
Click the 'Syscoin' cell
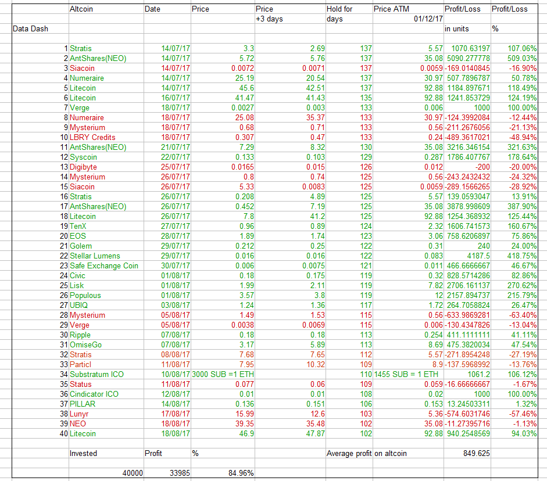106,157
